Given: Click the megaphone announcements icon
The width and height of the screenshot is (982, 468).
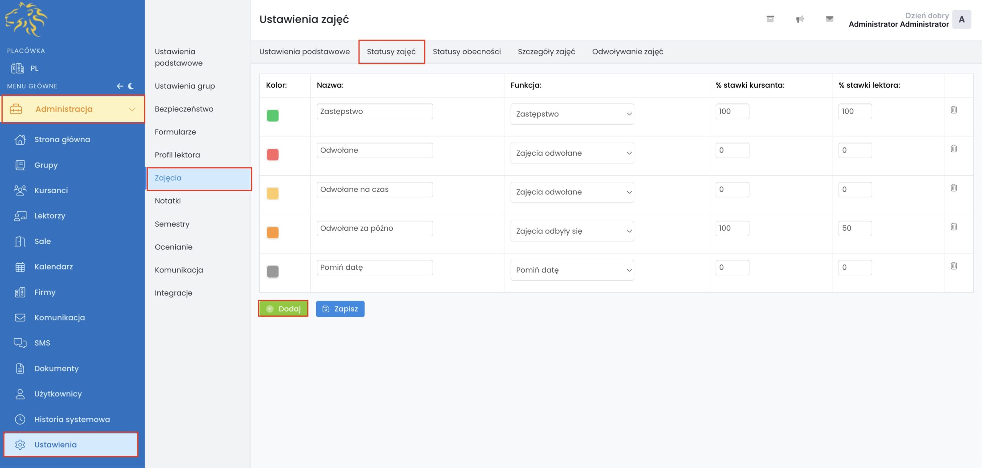Looking at the screenshot, I should click(799, 19).
